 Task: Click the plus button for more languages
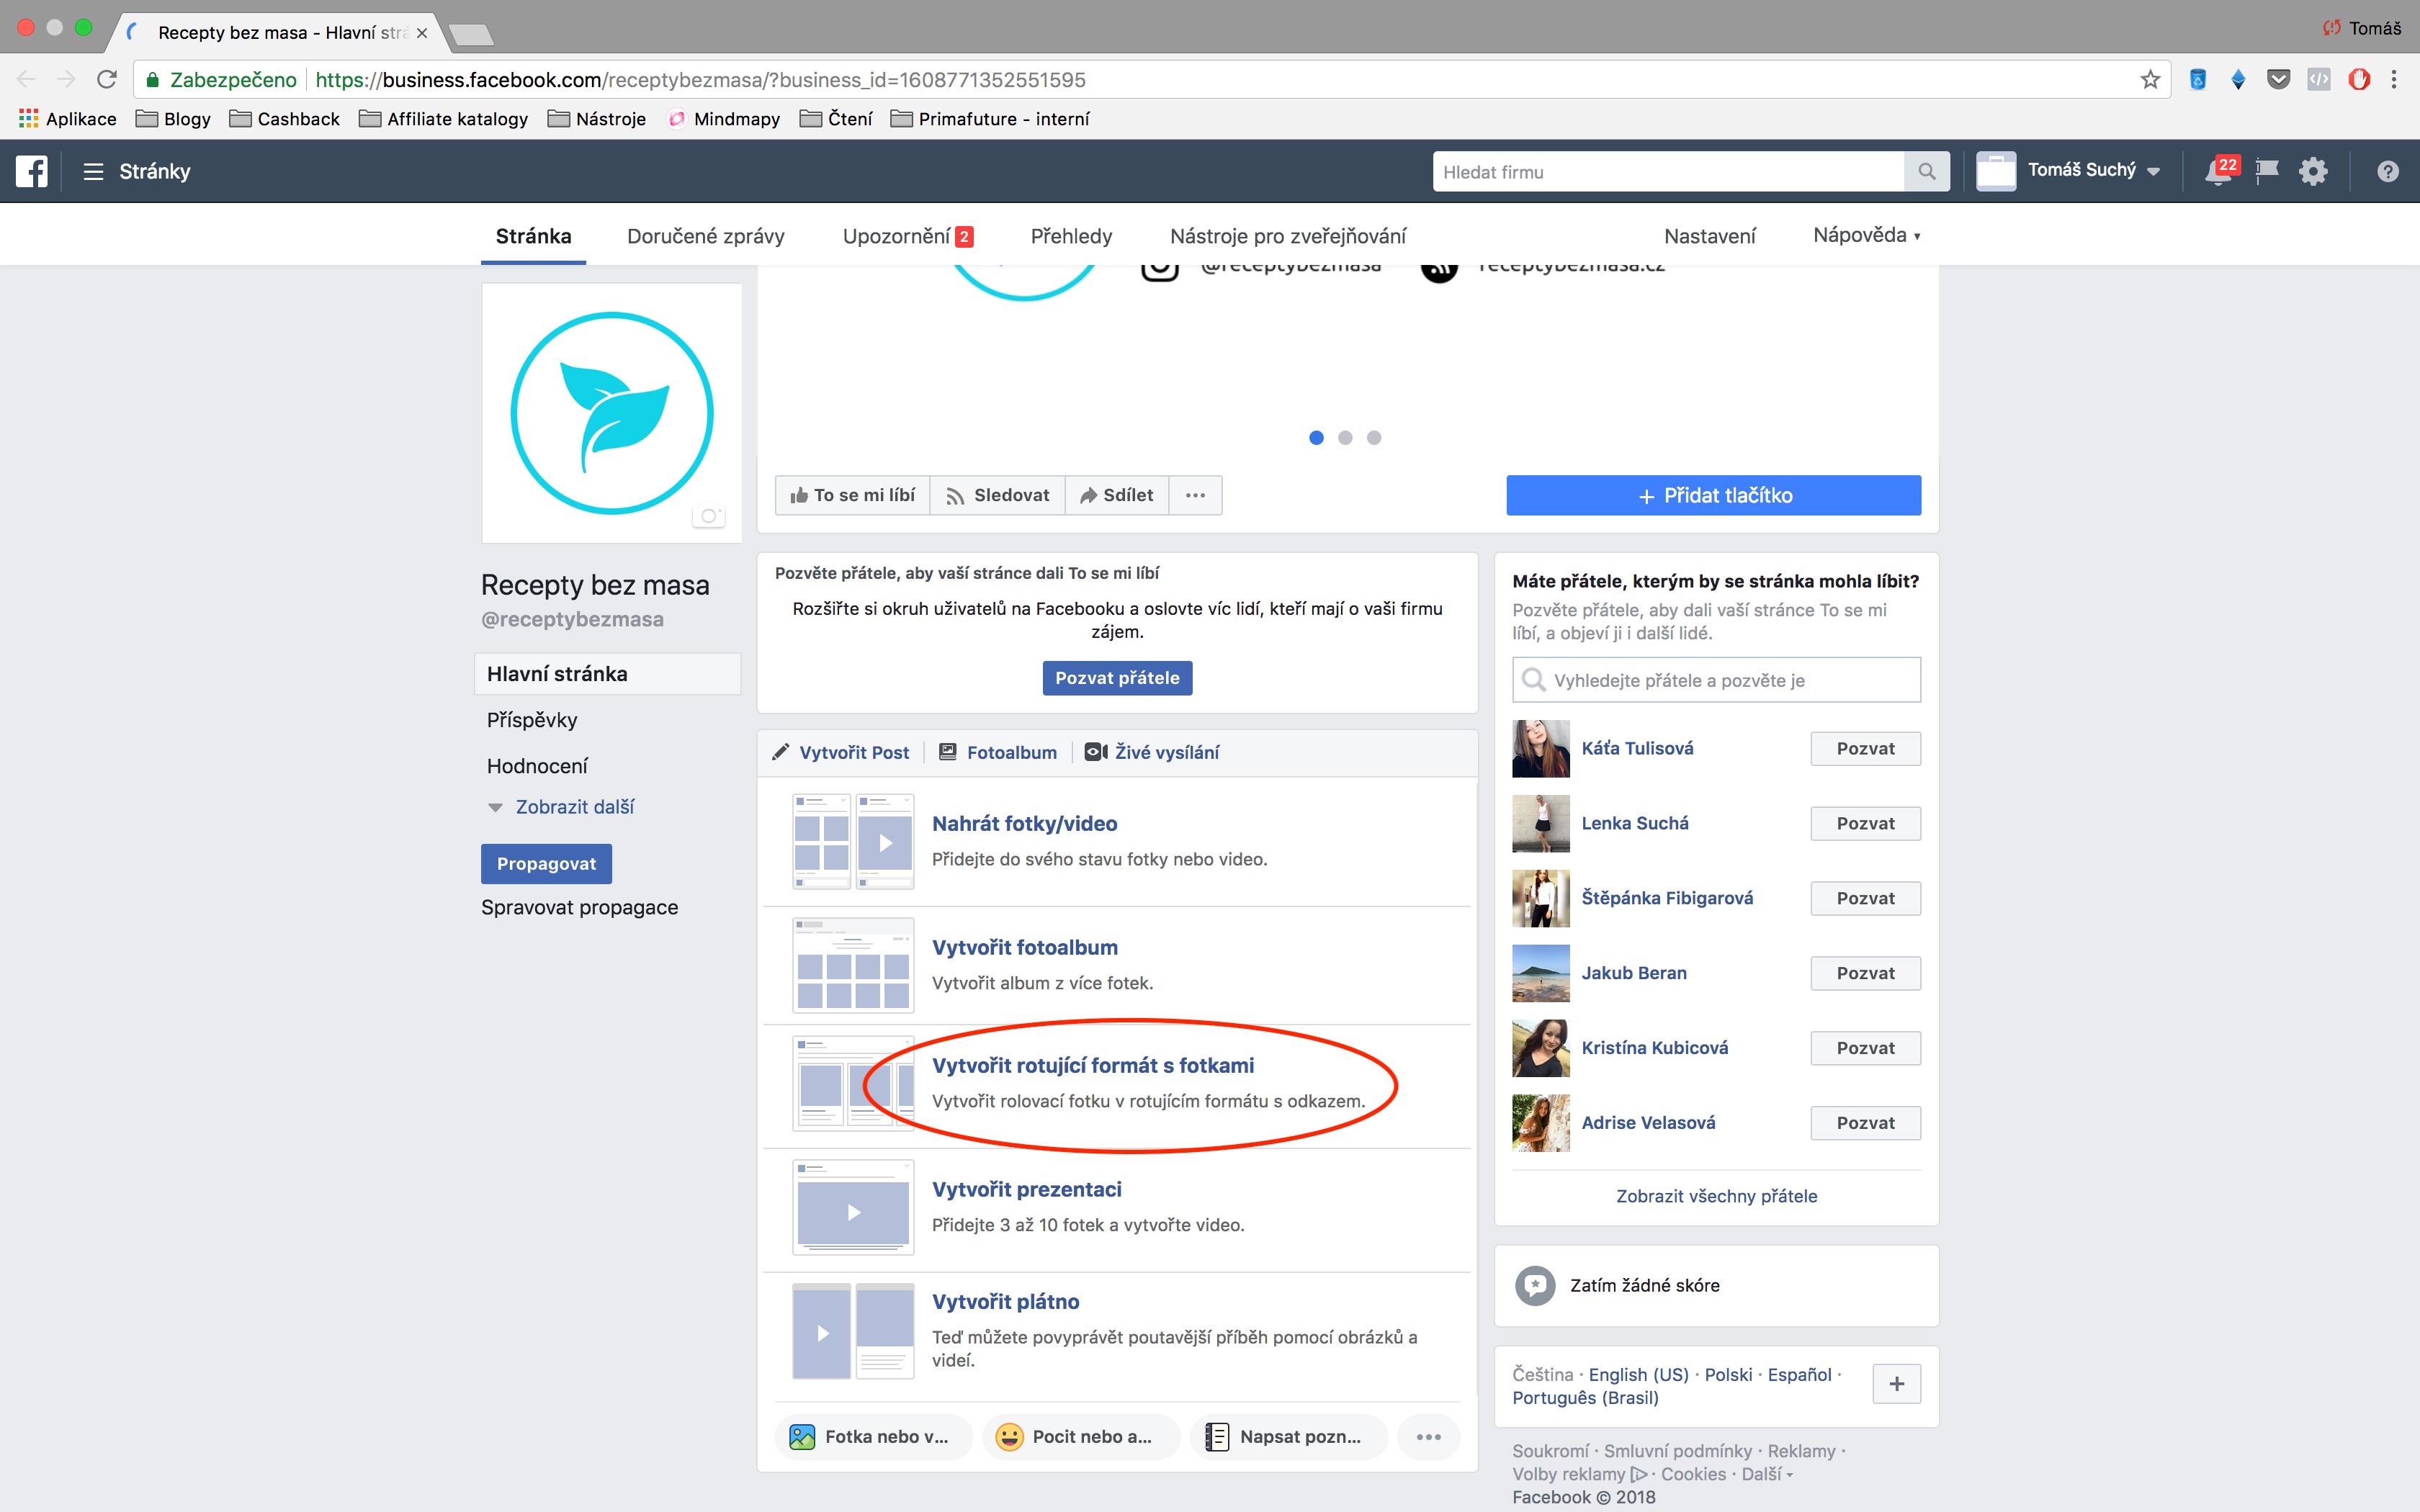coord(1896,1384)
